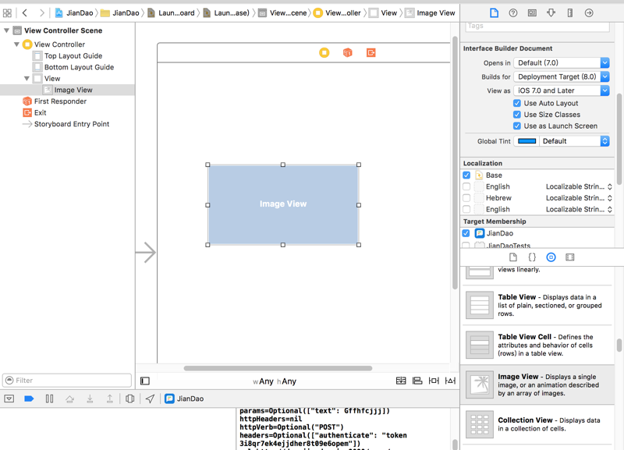Click JianDao folder in jump bar

[120, 13]
